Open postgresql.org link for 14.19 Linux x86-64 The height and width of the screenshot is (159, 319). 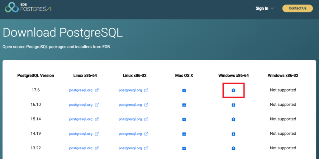click(x=81, y=133)
